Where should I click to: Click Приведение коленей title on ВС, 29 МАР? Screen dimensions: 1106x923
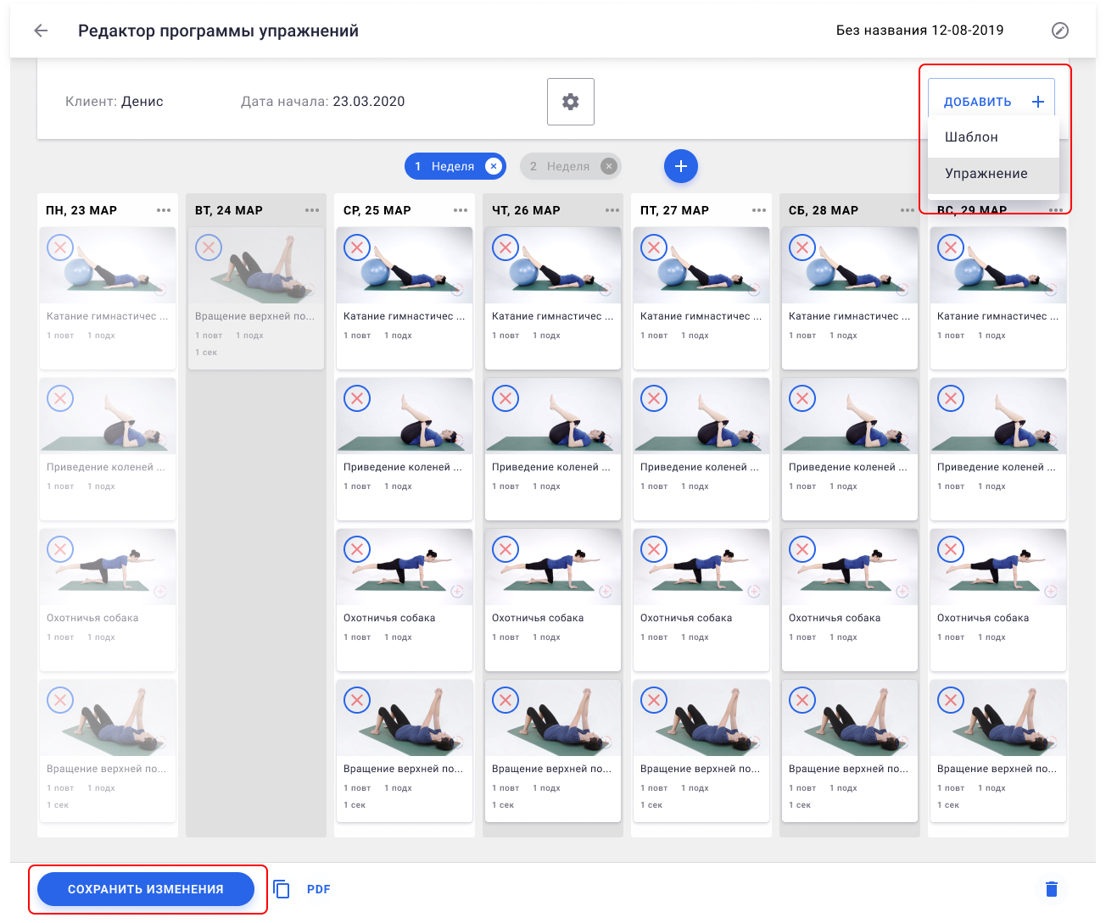click(997, 467)
